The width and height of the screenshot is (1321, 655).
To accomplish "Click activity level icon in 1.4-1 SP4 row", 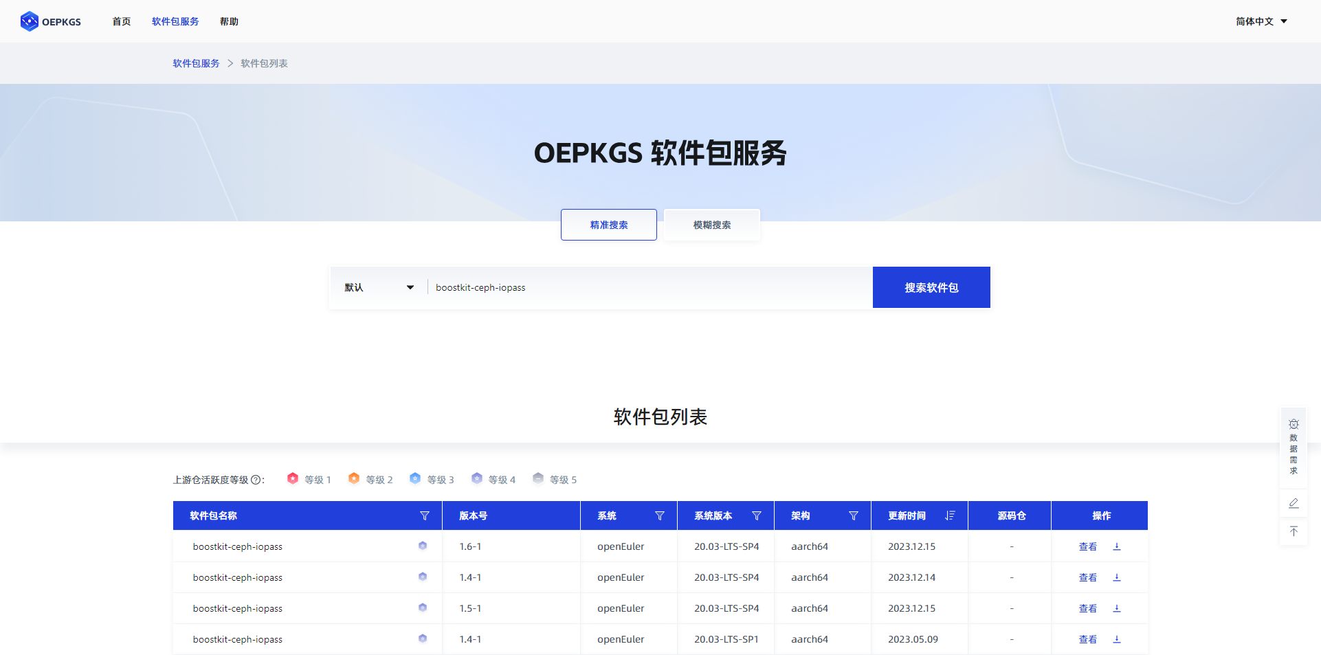I will [x=423, y=577].
